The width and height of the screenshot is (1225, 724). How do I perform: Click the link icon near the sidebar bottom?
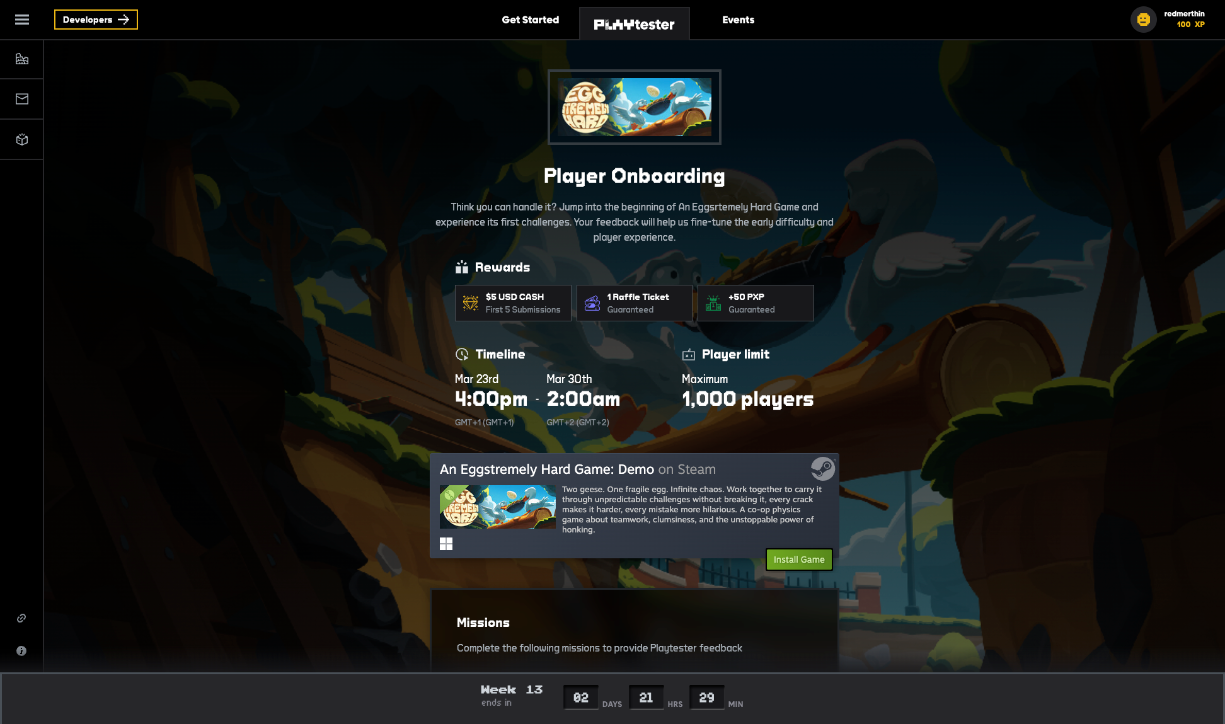tap(21, 618)
